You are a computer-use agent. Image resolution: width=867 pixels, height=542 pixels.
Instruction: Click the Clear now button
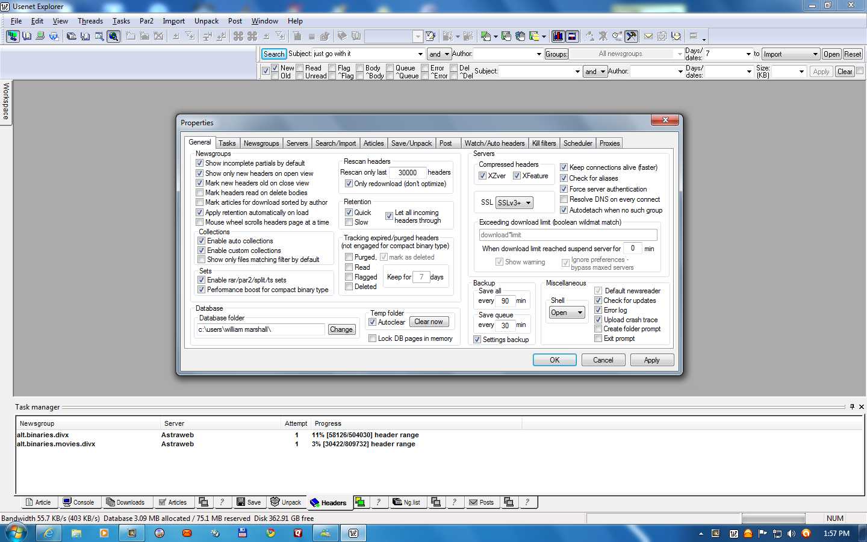coord(428,322)
